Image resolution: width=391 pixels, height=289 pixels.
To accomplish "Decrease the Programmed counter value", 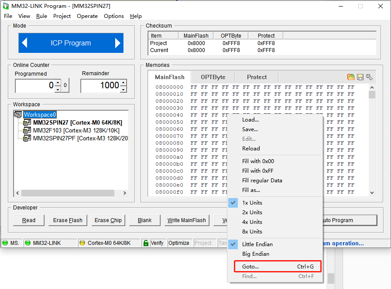I will pyautogui.click(x=58, y=89).
